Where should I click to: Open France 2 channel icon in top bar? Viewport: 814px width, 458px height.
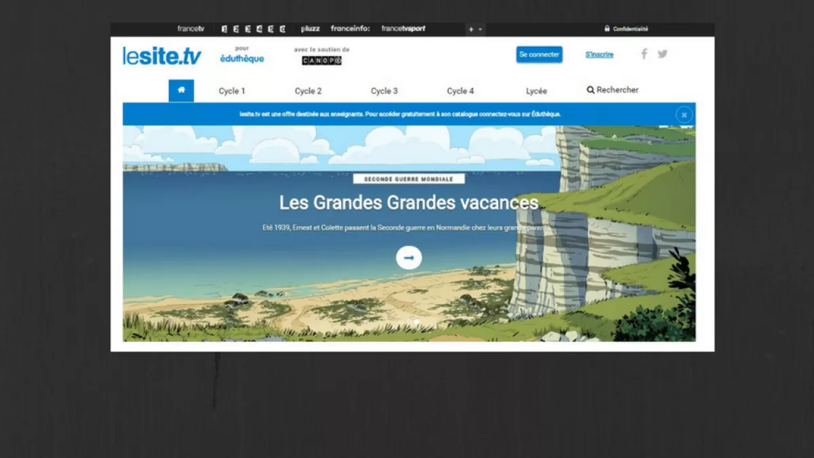235,29
